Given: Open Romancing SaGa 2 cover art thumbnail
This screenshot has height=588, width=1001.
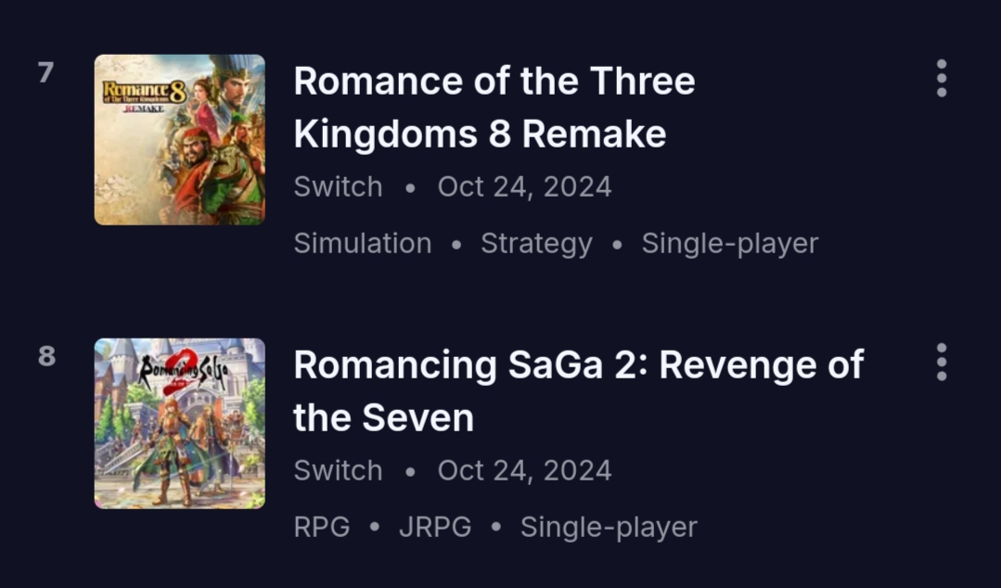Looking at the screenshot, I should pyautogui.click(x=179, y=423).
